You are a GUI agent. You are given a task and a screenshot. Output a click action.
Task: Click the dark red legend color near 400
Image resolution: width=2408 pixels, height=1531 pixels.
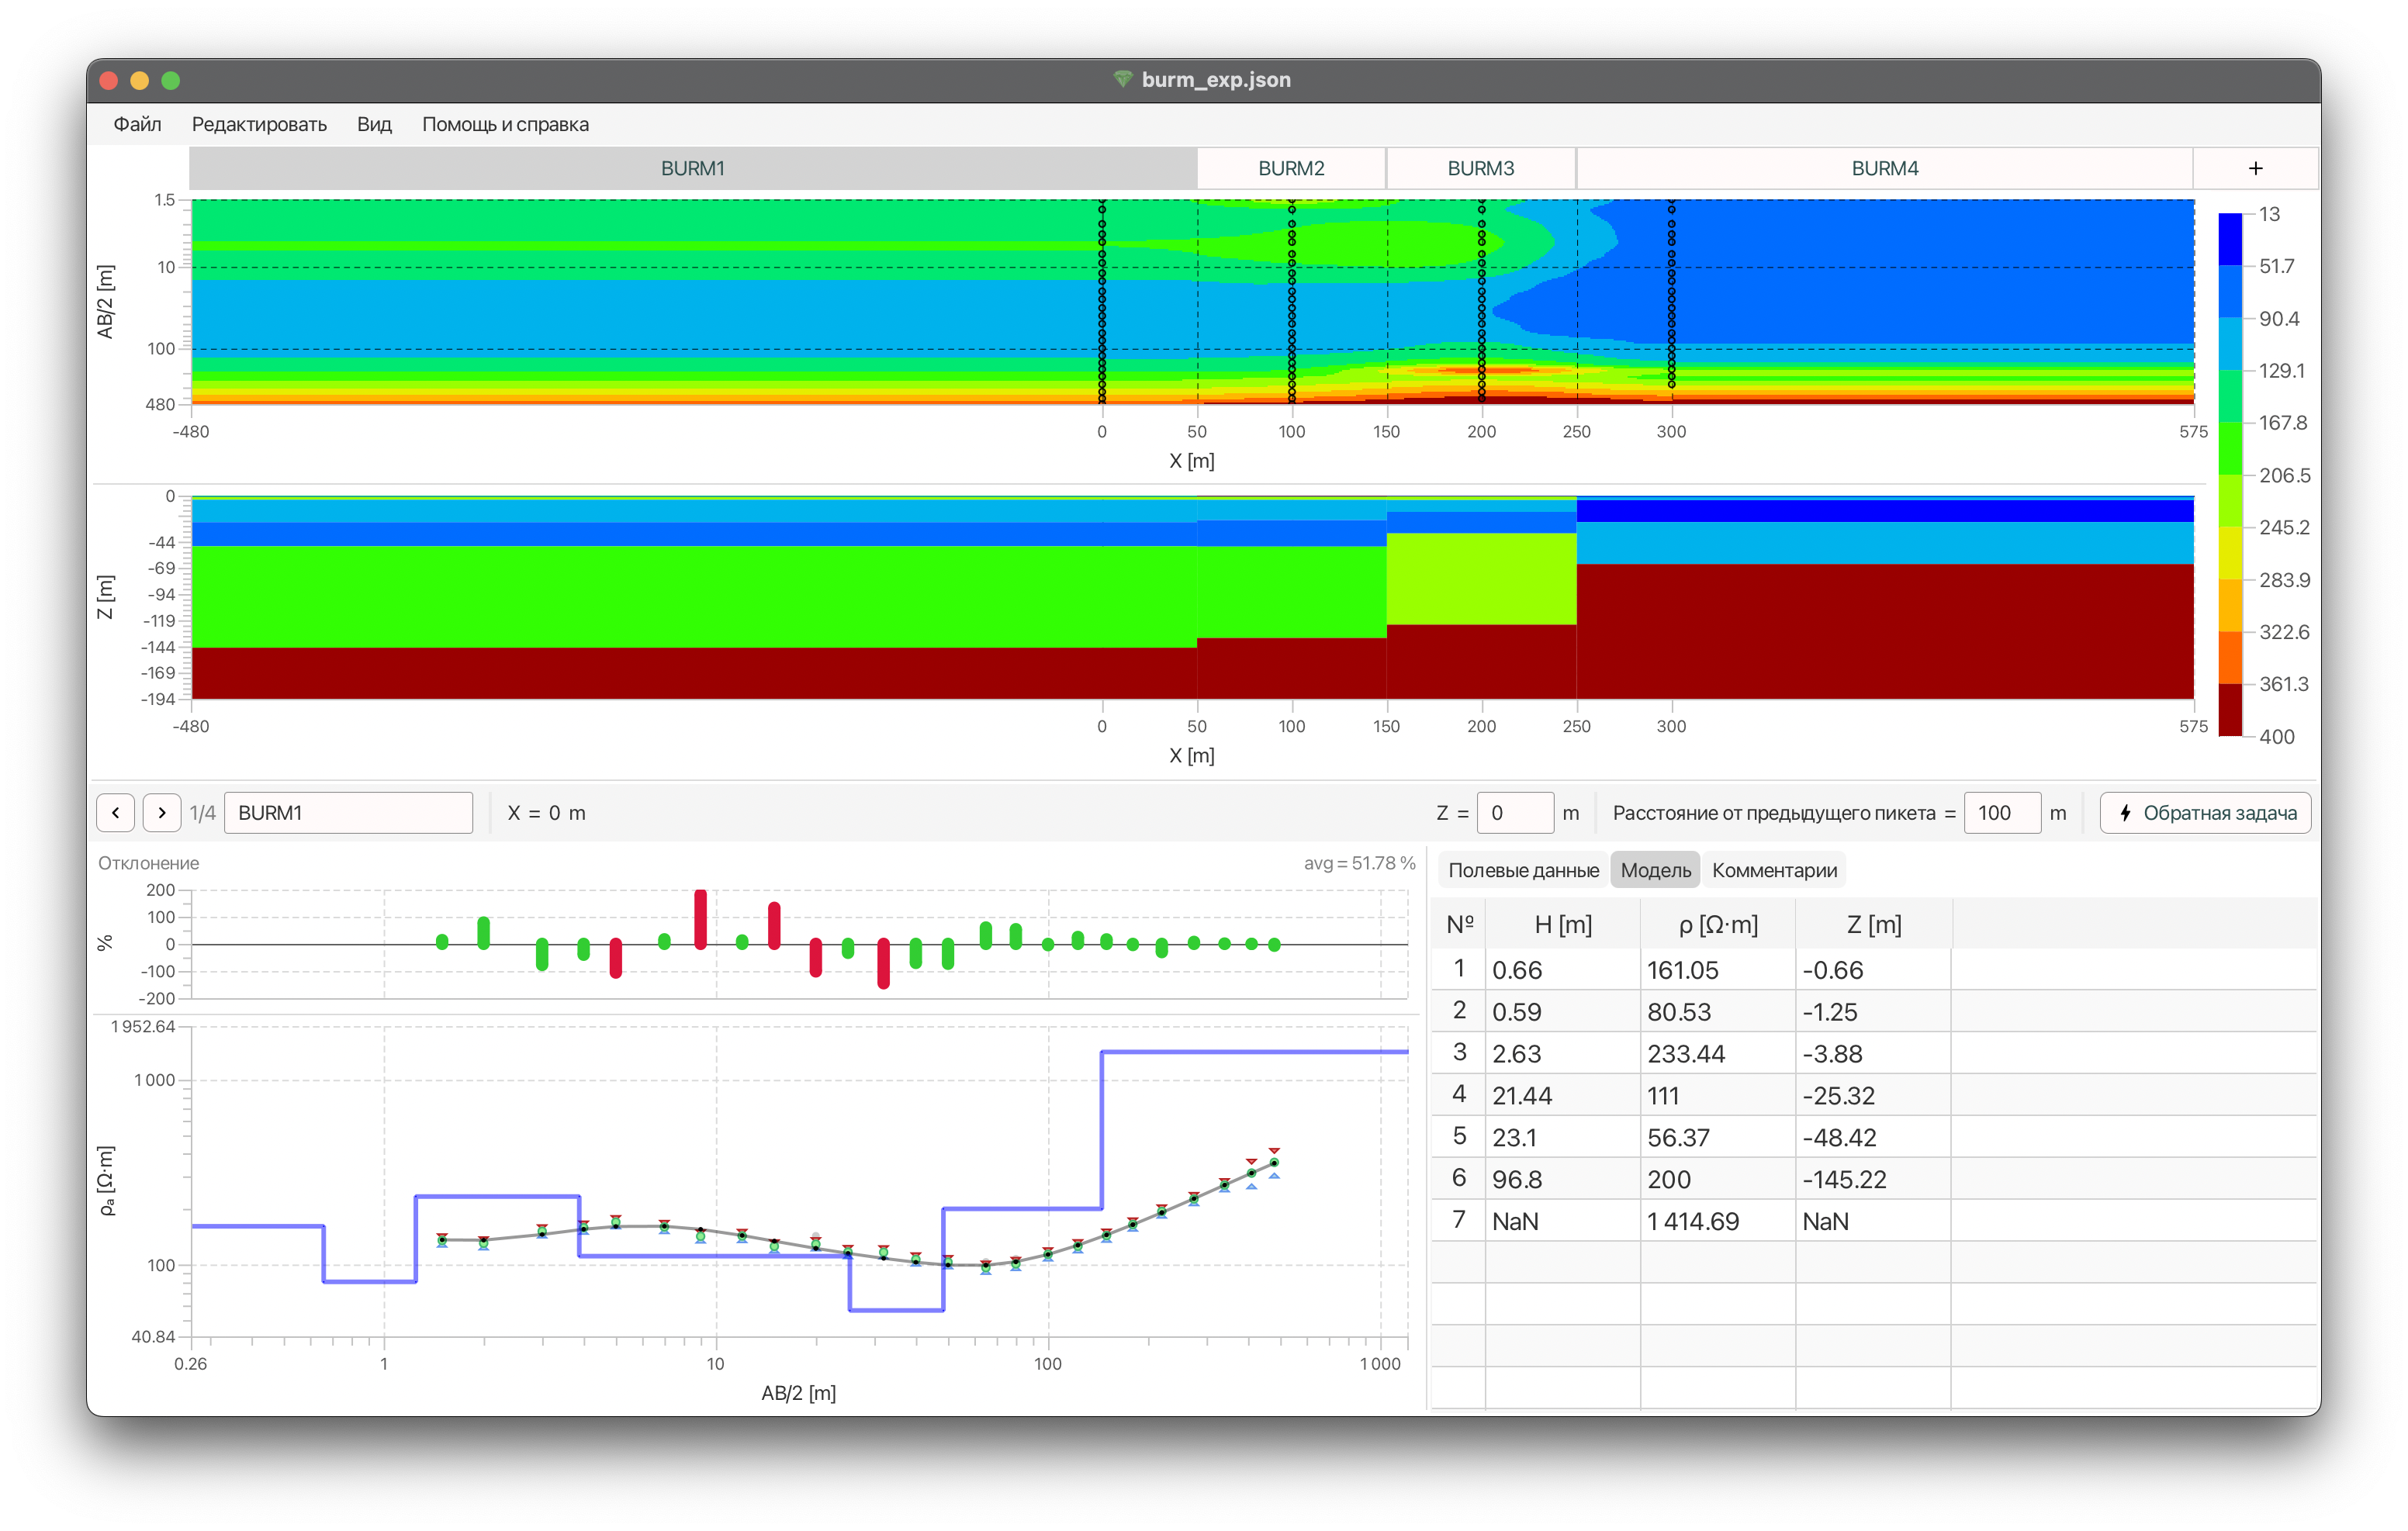click(x=2230, y=710)
